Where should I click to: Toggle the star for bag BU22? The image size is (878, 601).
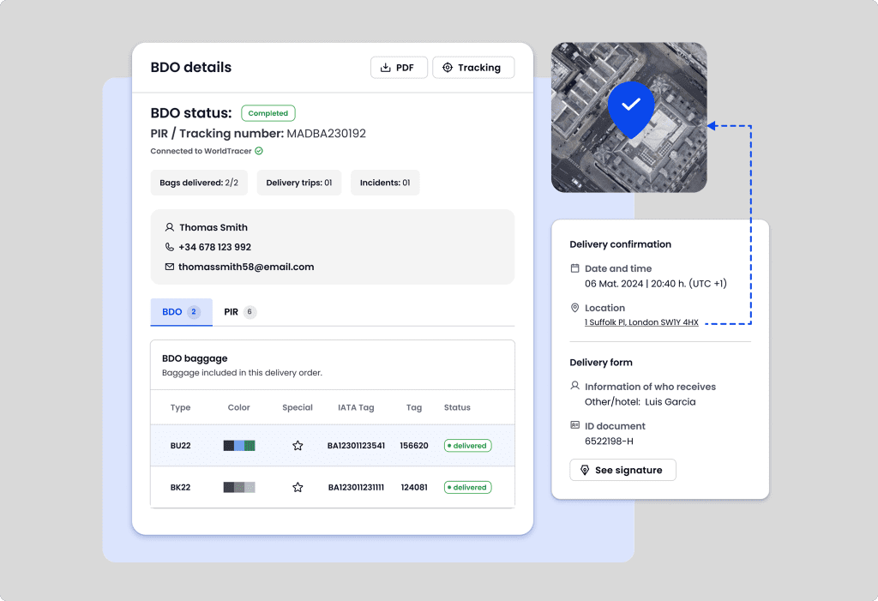298,446
